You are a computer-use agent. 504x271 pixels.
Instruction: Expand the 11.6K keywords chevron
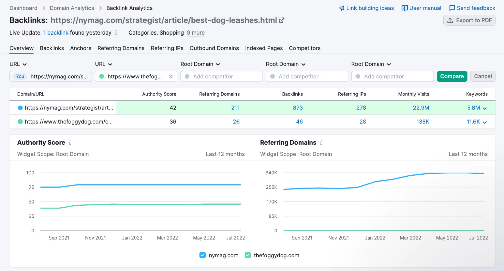(485, 122)
